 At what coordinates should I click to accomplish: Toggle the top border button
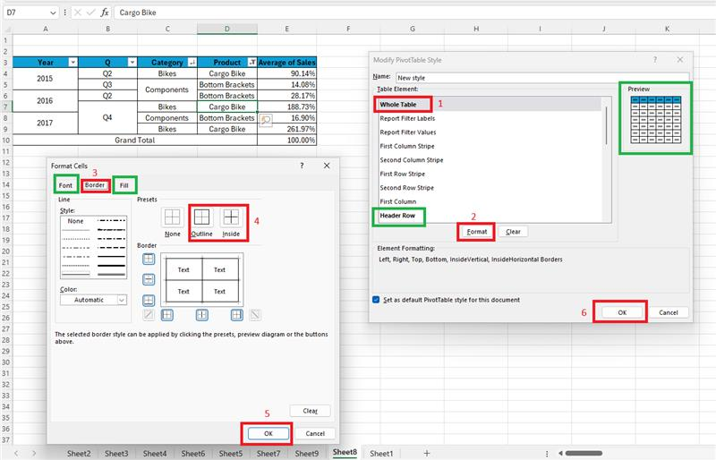pyautogui.click(x=149, y=259)
